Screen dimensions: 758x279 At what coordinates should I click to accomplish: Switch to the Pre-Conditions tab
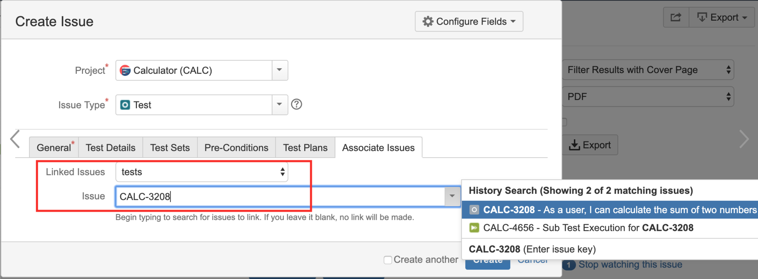[236, 148]
